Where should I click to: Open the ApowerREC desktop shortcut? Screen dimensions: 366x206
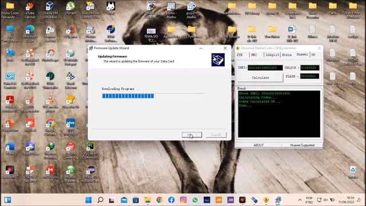10,172
